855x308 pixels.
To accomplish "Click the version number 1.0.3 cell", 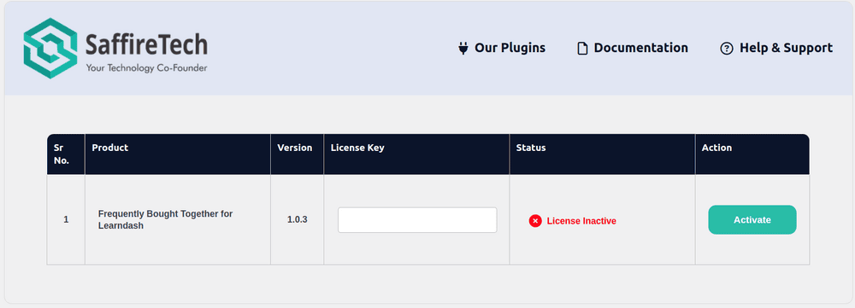I will click(x=298, y=220).
